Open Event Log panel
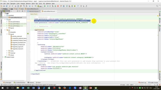The width and height of the screenshot is (161, 90). tap(142, 82)
